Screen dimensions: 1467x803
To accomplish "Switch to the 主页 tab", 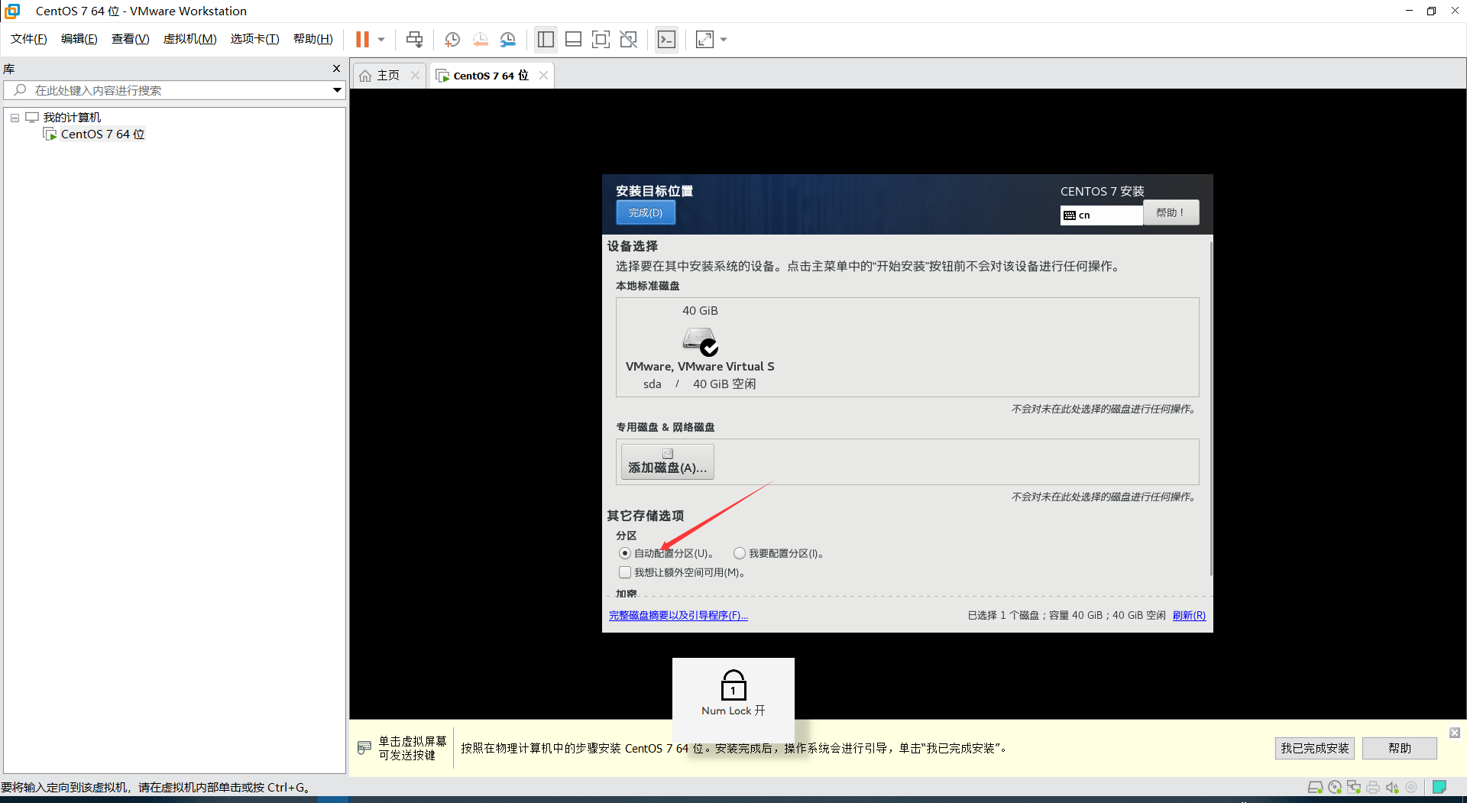I will tap(388, 75).
